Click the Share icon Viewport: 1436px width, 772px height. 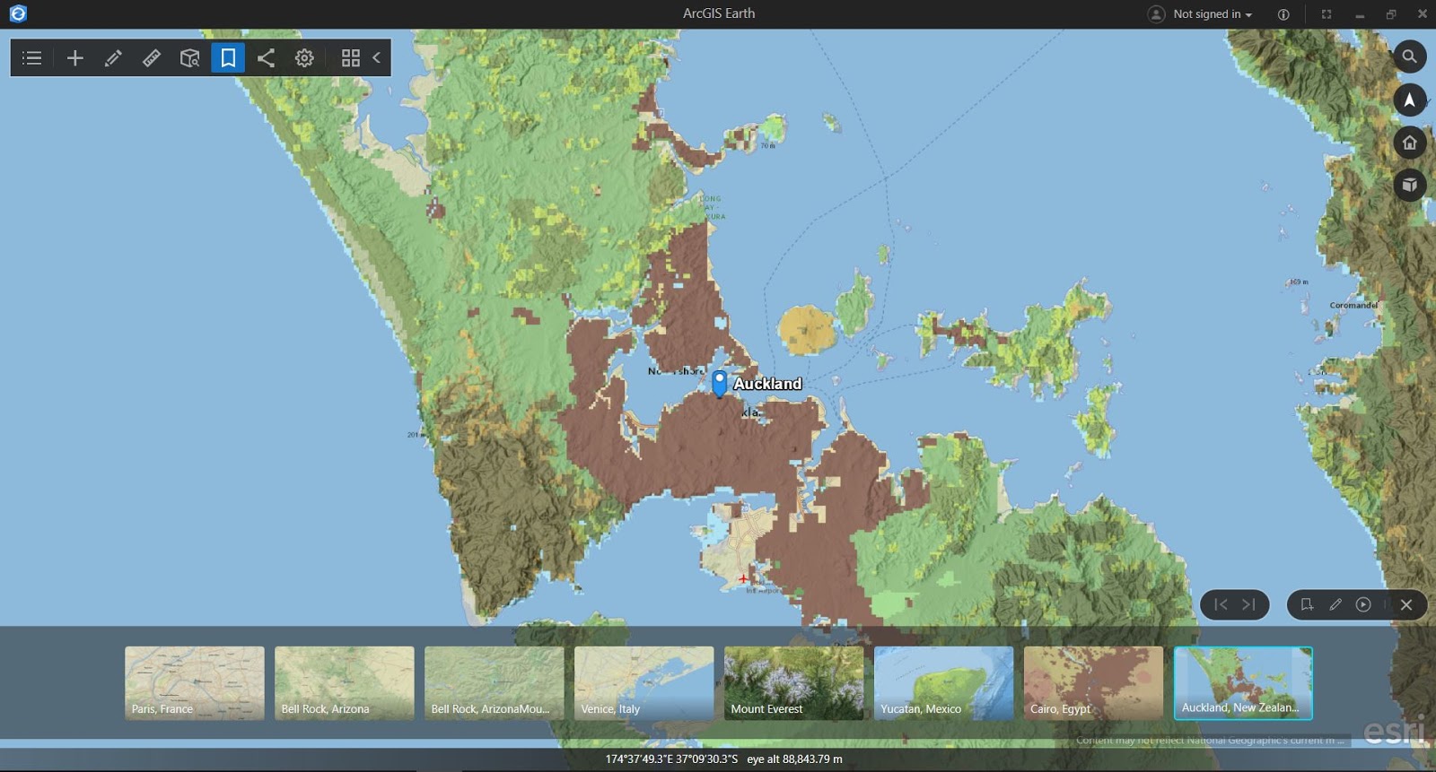[266, 58]
